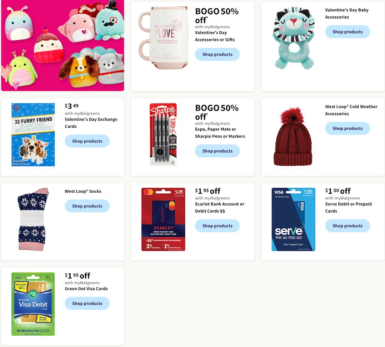385x347 pixels.
Task: Open the Green Dot Visa Debit card image
Action: pos(33,304)
